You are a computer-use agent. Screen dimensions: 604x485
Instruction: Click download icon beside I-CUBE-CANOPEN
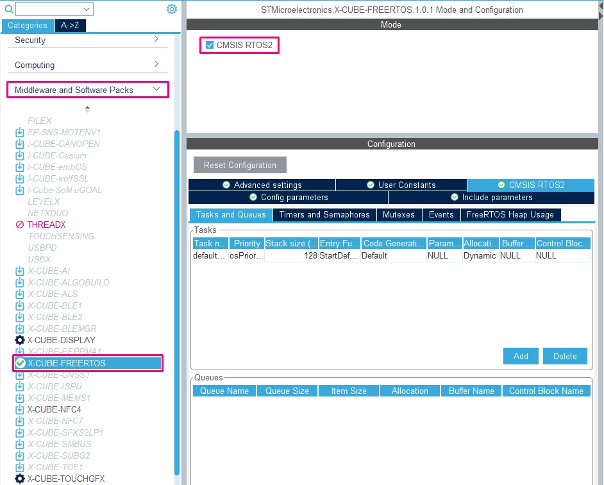[20, 144]
